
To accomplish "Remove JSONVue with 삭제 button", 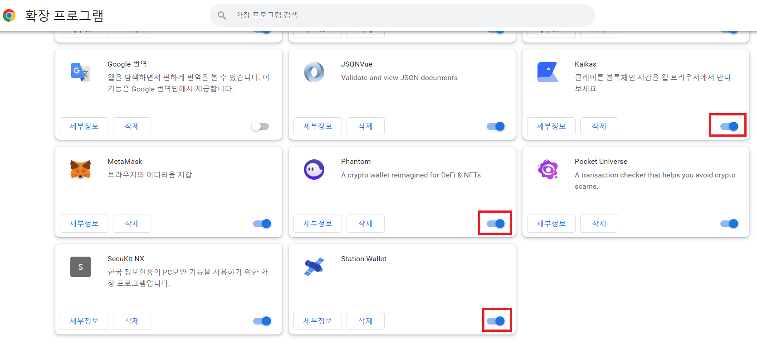I will click(366, 126).
